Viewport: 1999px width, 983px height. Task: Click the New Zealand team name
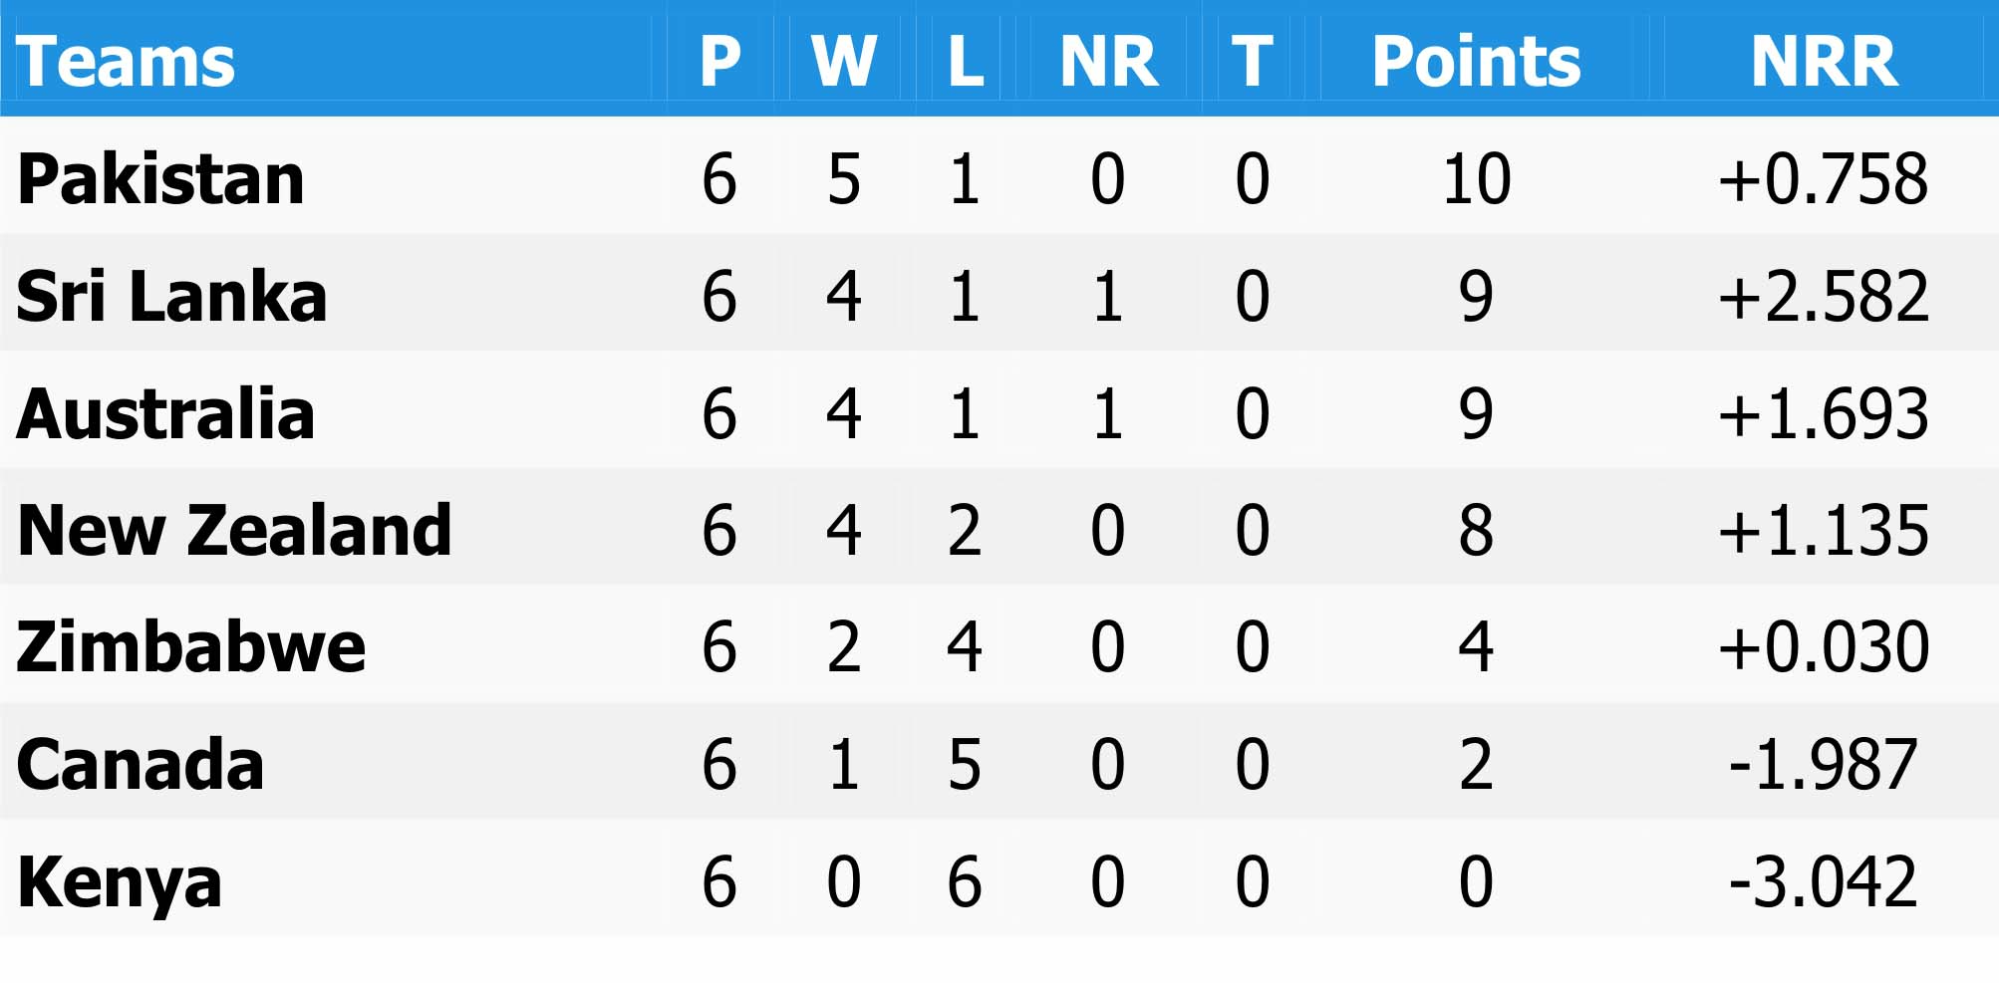pyautogui.click(x=234, y=530)
